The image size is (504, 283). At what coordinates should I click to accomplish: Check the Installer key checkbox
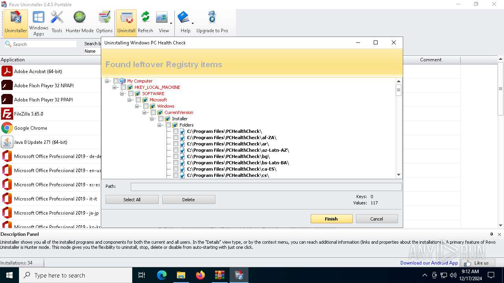tap(161, 119)
